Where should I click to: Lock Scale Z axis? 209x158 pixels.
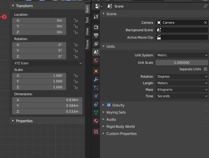[76, 87]
